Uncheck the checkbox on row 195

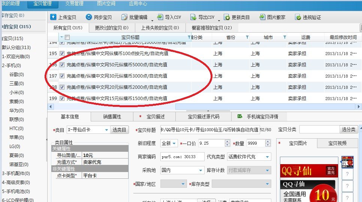point(62,54)
